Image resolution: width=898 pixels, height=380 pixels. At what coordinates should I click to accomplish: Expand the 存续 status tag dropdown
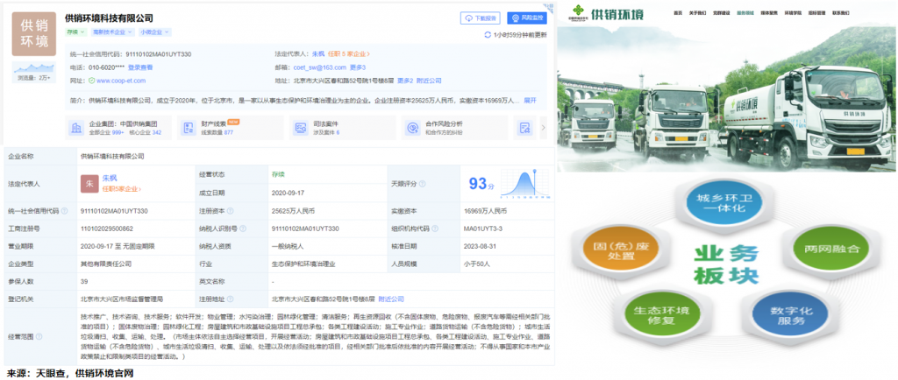[76, 32]
